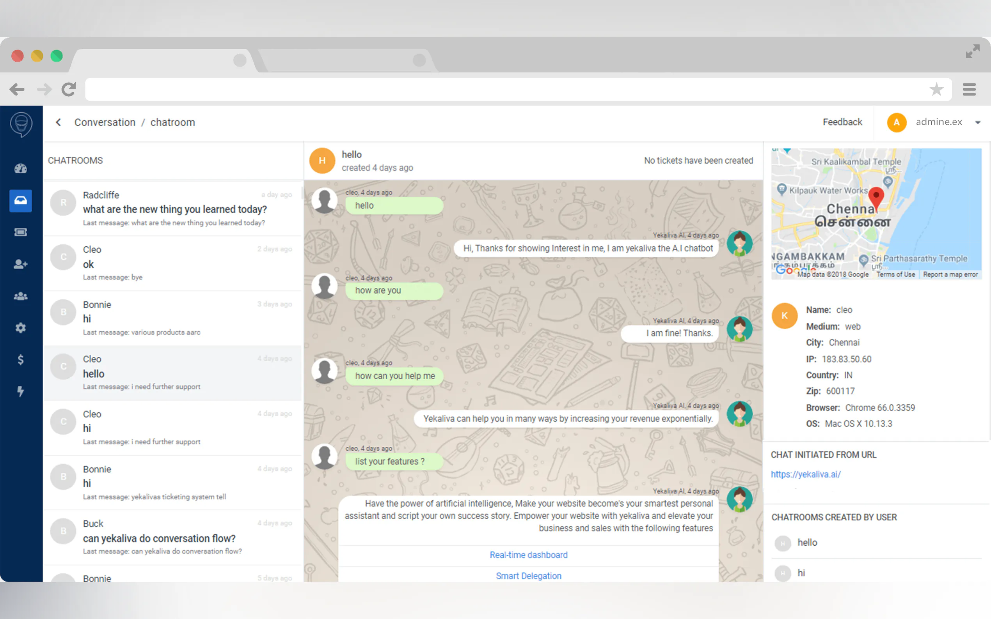Viewport: 991px width, 619px height.
Task: Bookmark page with the star icon
Action: [936, 89]
